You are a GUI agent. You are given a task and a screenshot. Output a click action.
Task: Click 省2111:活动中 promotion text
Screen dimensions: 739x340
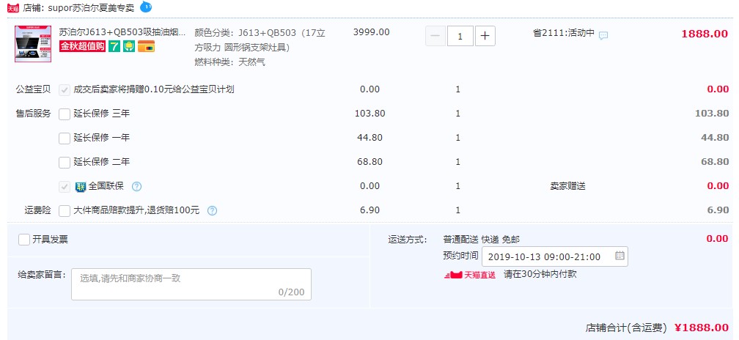[564, 34]
